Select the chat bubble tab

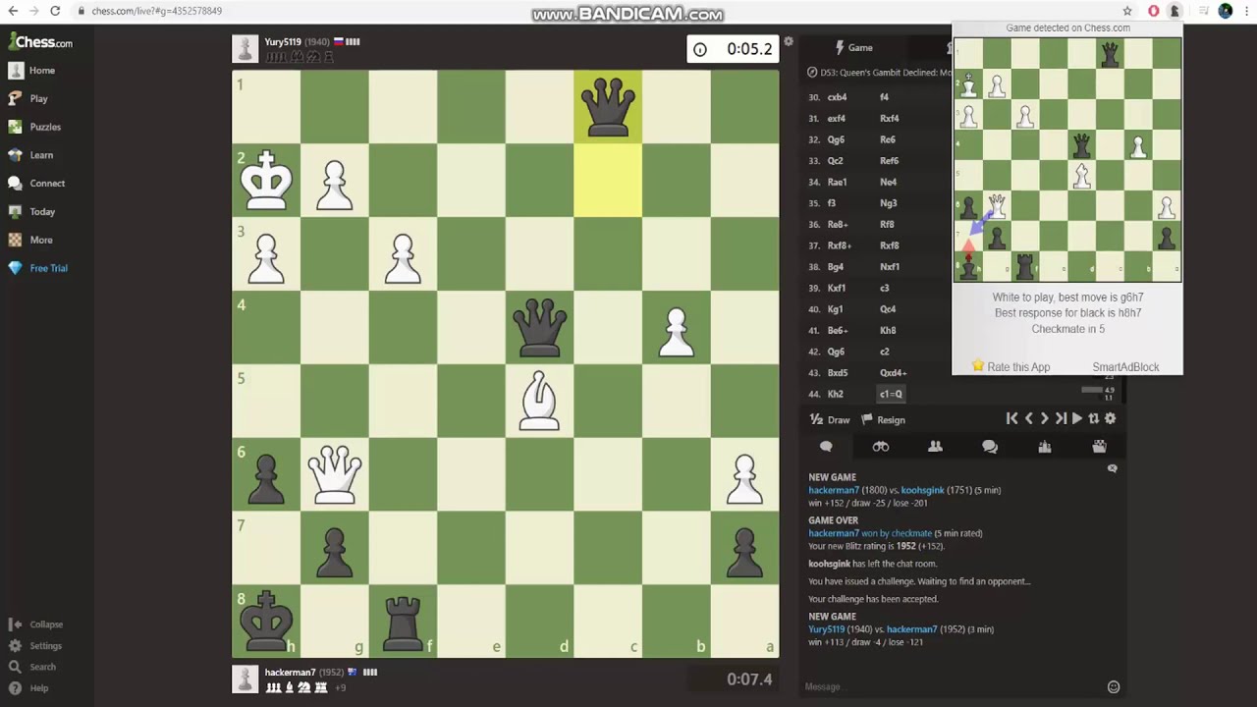click(x=826, y=447)
